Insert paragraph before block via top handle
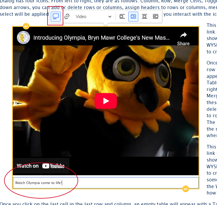This screenshot has height=205, width=217. (x=26, y=26)
